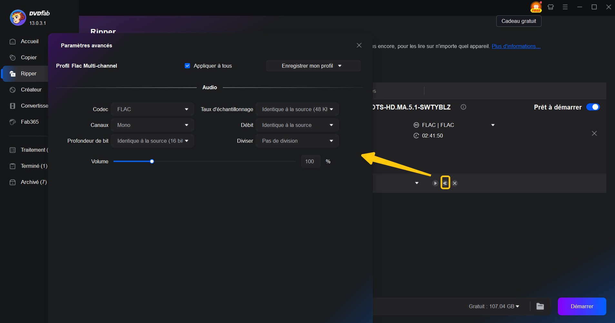Click the free gift icon in title bar
The image size is (615, 323).
(536, 7)
